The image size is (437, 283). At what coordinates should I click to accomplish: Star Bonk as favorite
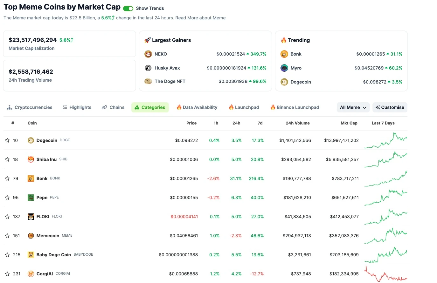pos(7,179)
